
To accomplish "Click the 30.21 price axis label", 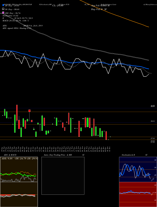I will click(153, 121).
